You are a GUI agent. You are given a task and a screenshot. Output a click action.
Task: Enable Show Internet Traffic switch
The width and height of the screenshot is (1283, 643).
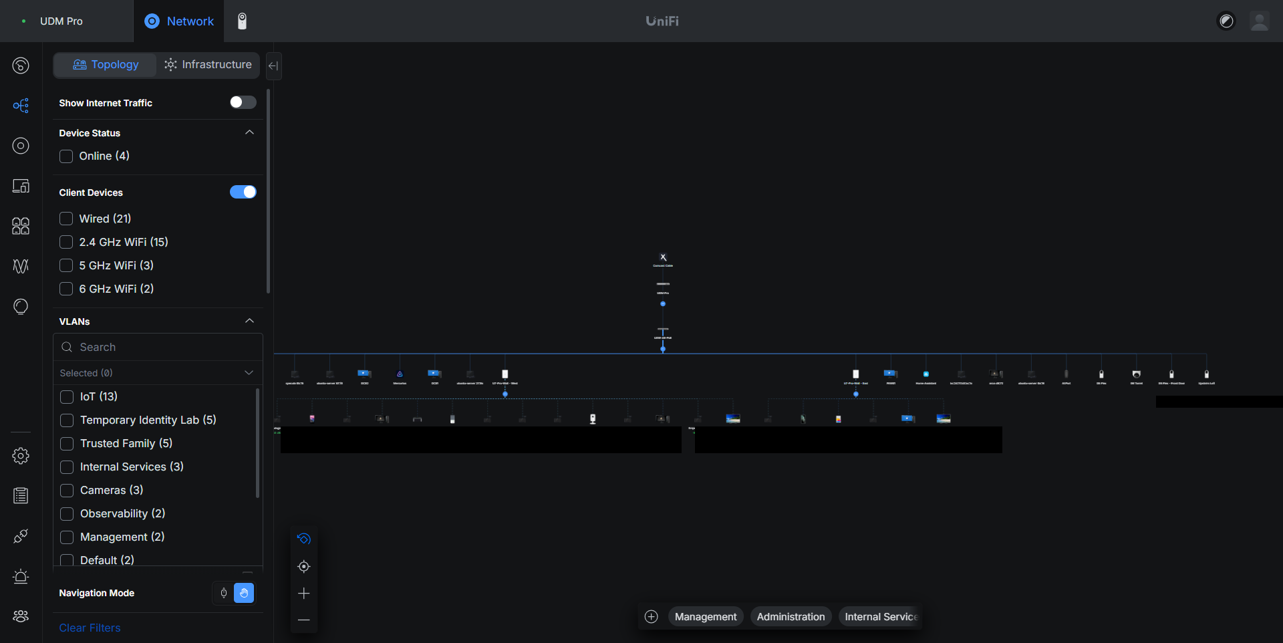click(x=243, y=102)
